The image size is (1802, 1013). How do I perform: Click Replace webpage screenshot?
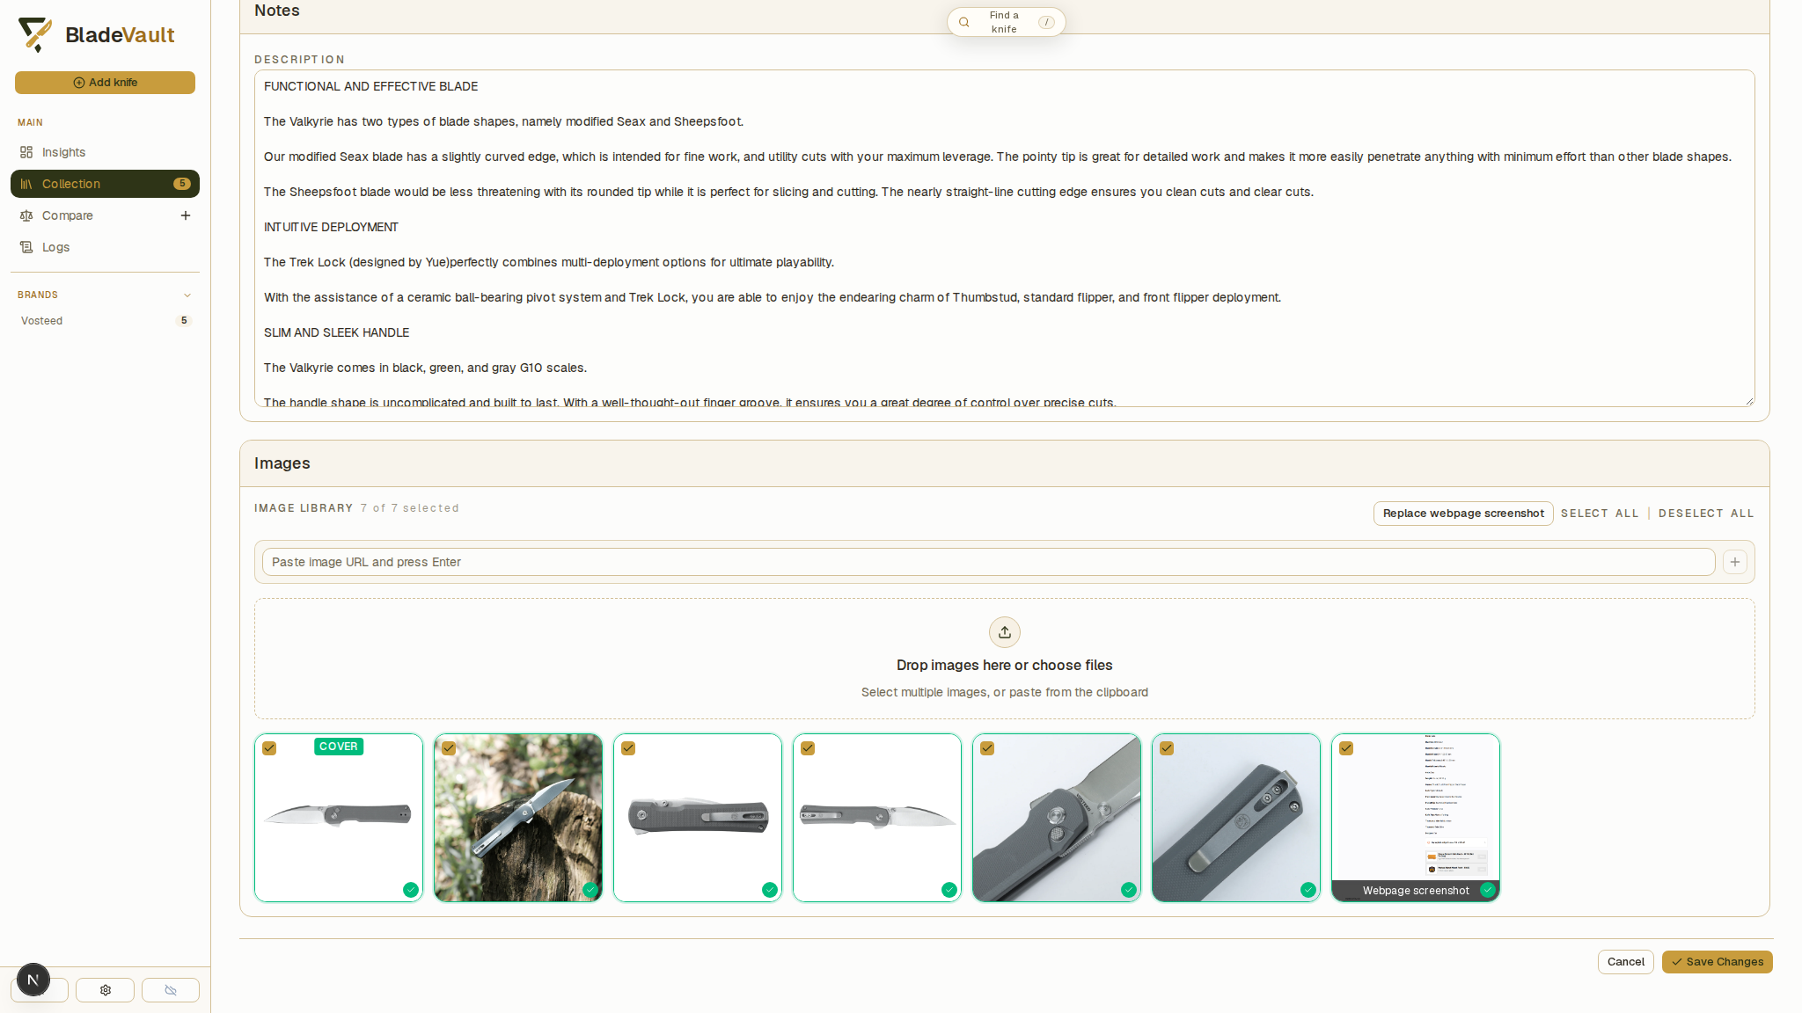click(1463, 514)
